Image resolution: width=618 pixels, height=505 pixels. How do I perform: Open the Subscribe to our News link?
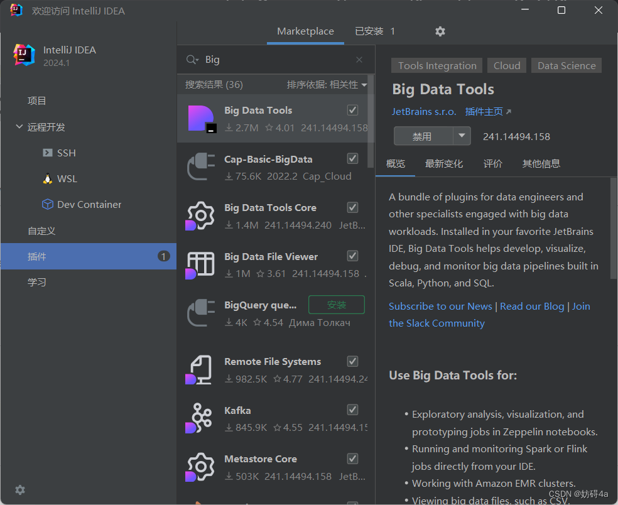point(440,306)
